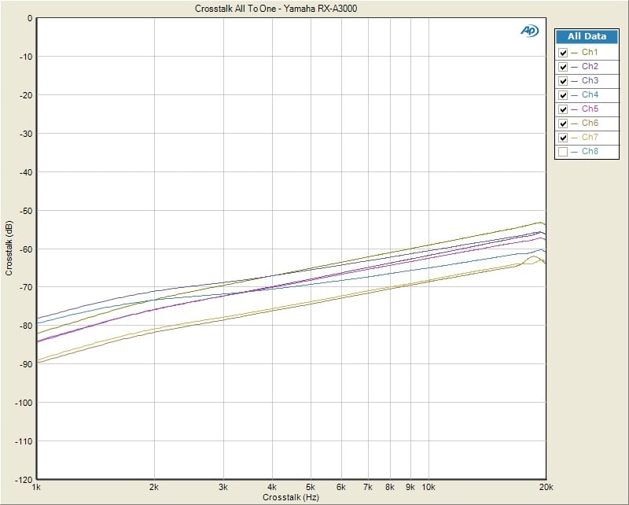Uncheck the Ch1 trace checkbox
This screenshot has height=505, width=629.
tap(562, 53)
